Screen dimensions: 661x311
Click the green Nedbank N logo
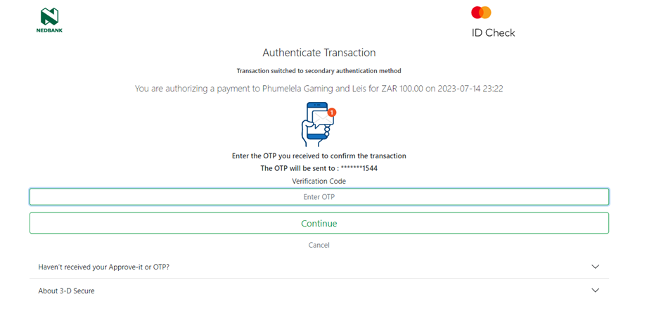tap(49, 16)
